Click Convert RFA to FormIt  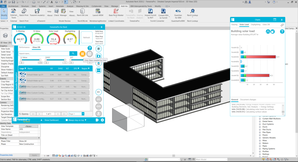pyautogui.click(x=164, y=14)
